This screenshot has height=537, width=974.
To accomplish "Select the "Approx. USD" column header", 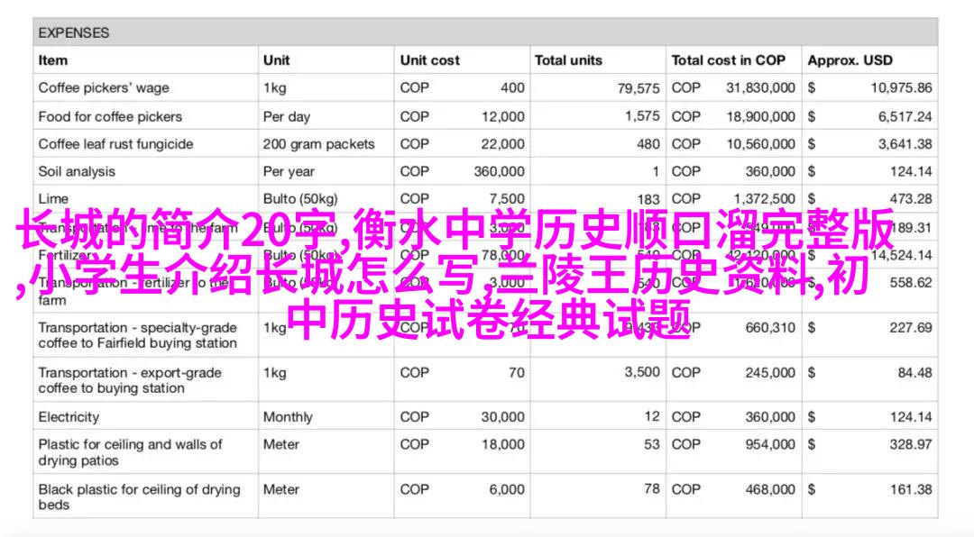I will (x=850, y=60).
